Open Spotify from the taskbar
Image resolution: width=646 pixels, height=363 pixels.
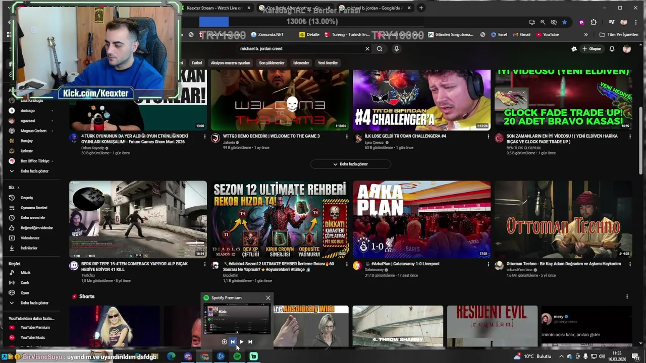[x=237, y=356]
